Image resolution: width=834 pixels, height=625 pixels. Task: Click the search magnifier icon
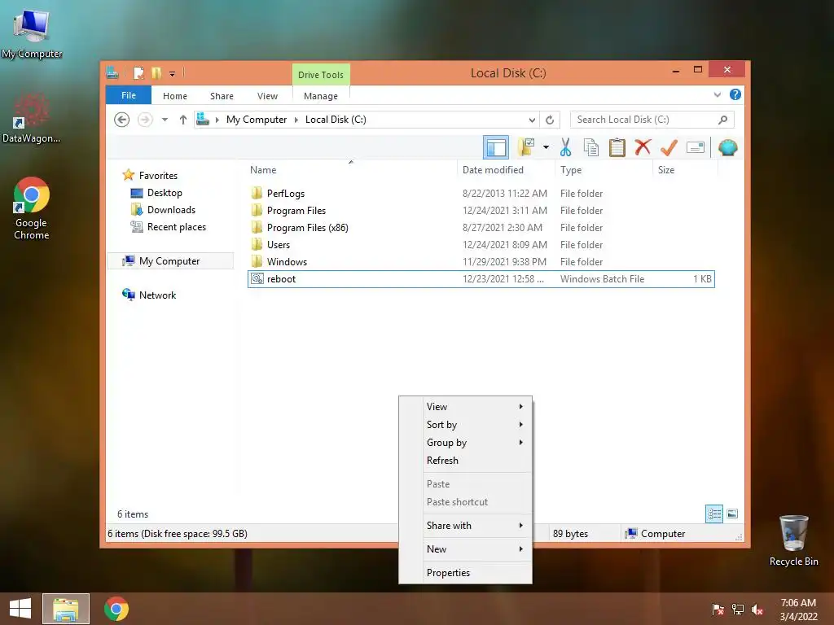pos(722,120)
